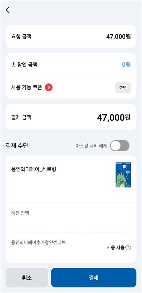
Task: Open the 자동 사용 help question mark
Action: (128, 247)
